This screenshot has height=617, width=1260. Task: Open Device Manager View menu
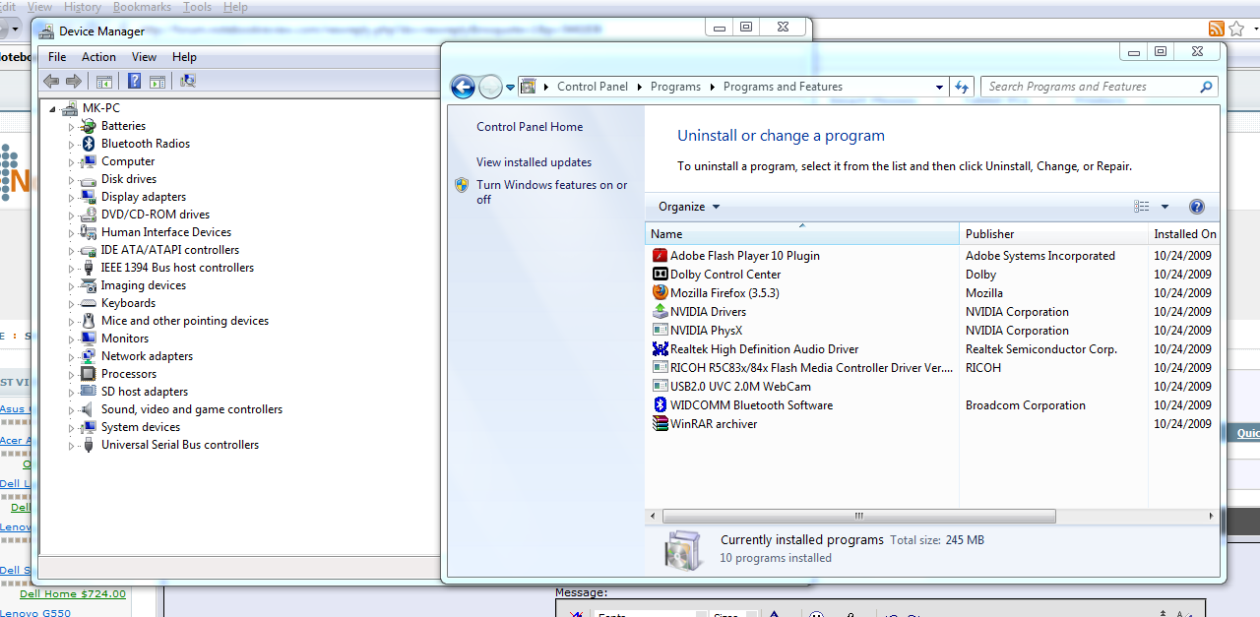click(144, 57)
